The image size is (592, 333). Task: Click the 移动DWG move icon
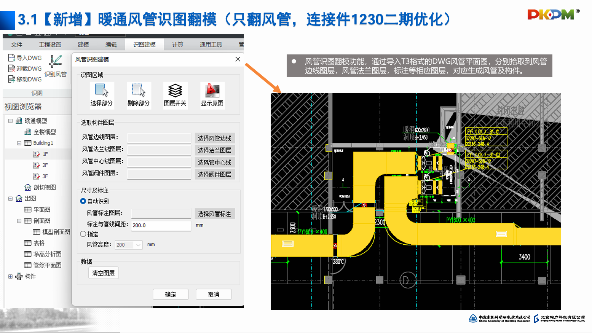click(x=12, y=79)
